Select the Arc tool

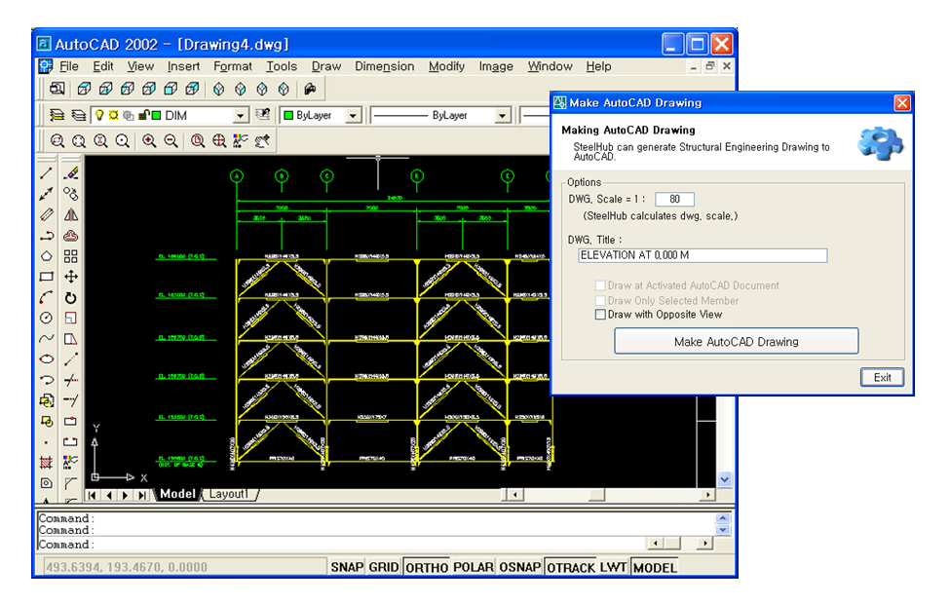47,297
